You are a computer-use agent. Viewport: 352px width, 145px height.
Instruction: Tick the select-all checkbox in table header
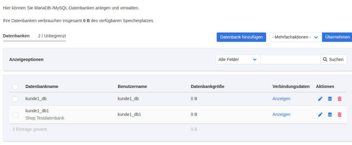(x=15, y=87)
